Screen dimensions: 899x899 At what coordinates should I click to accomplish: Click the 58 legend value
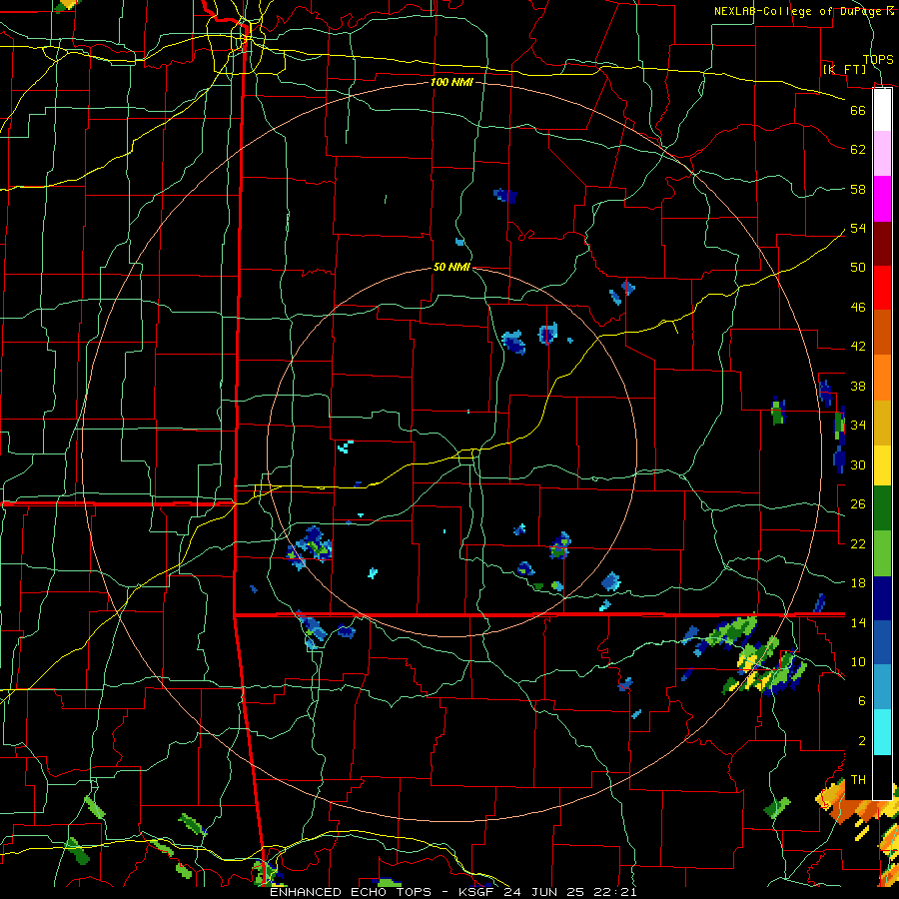[858, 189]
